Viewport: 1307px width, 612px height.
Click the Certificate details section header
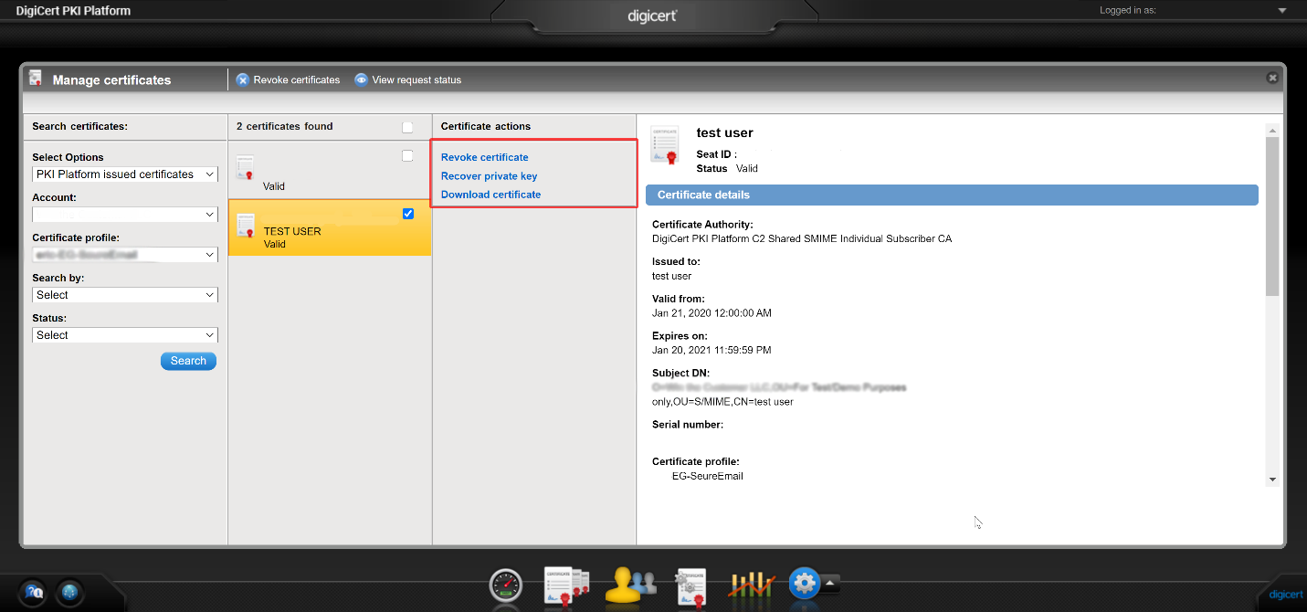952,195
